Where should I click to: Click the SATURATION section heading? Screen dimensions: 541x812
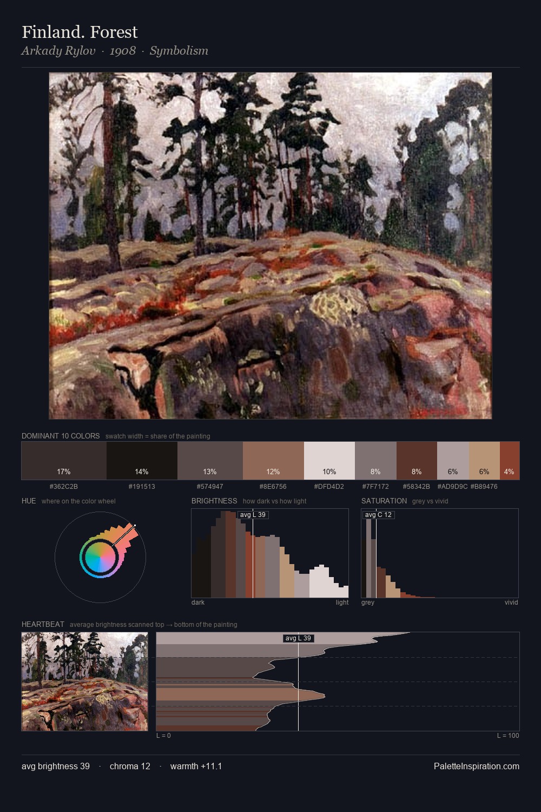pyautogui.click(x=384, y=501)
